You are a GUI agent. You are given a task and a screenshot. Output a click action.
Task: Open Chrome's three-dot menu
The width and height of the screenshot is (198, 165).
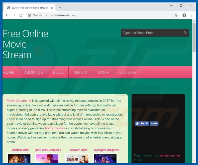coord(191,15)
